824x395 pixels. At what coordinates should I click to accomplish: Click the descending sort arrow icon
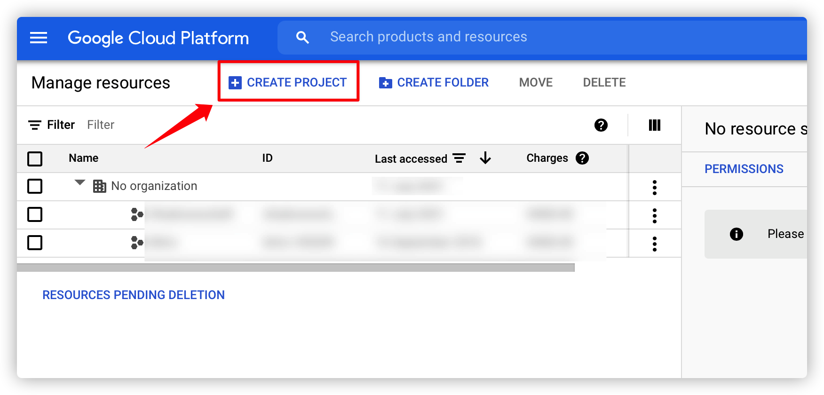[485, 158]
